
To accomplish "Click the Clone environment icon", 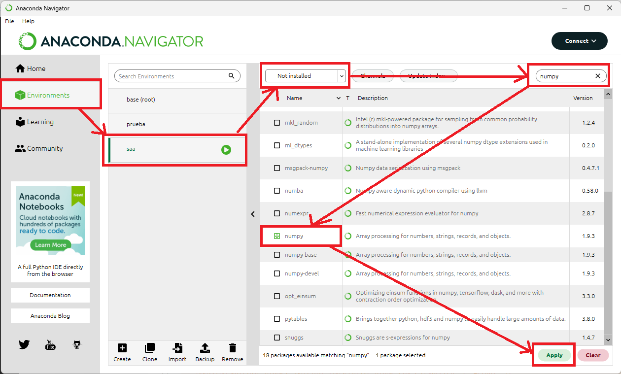I will (x=149, y=348).
